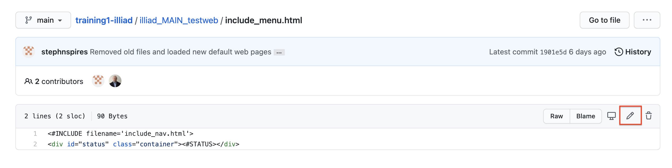Click stephnspires avatar in commit bar
Image resolution: width=672 pixels, height=168 pixels.
pos(29,52)
